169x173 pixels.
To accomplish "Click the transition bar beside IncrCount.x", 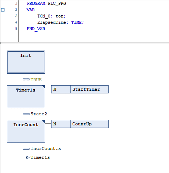I will pyautogui.click(x=26, y=148).
